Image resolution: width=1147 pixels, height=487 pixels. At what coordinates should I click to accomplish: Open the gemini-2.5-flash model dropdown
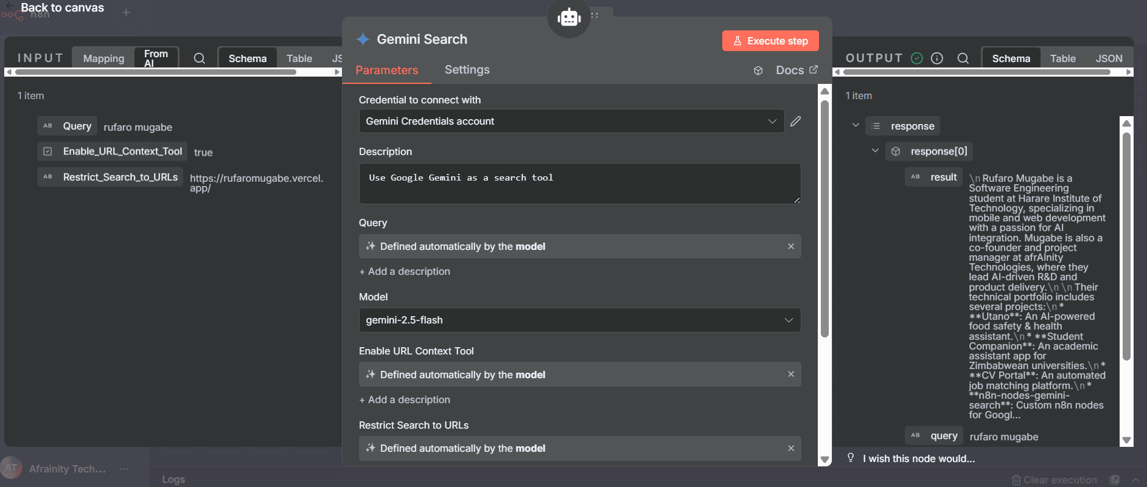pyautogui.click(x=580, y=320)
